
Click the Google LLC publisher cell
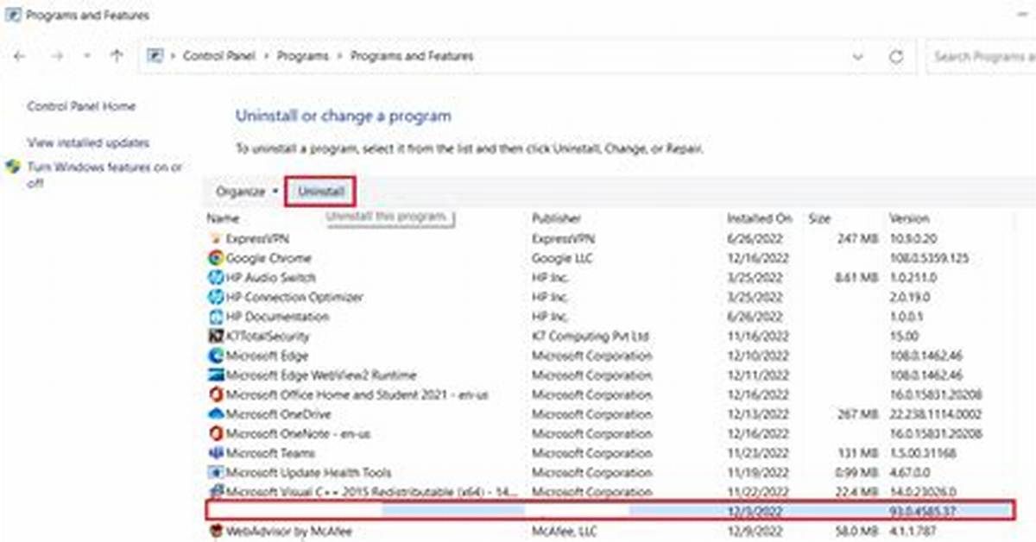(x=563, y=258)
